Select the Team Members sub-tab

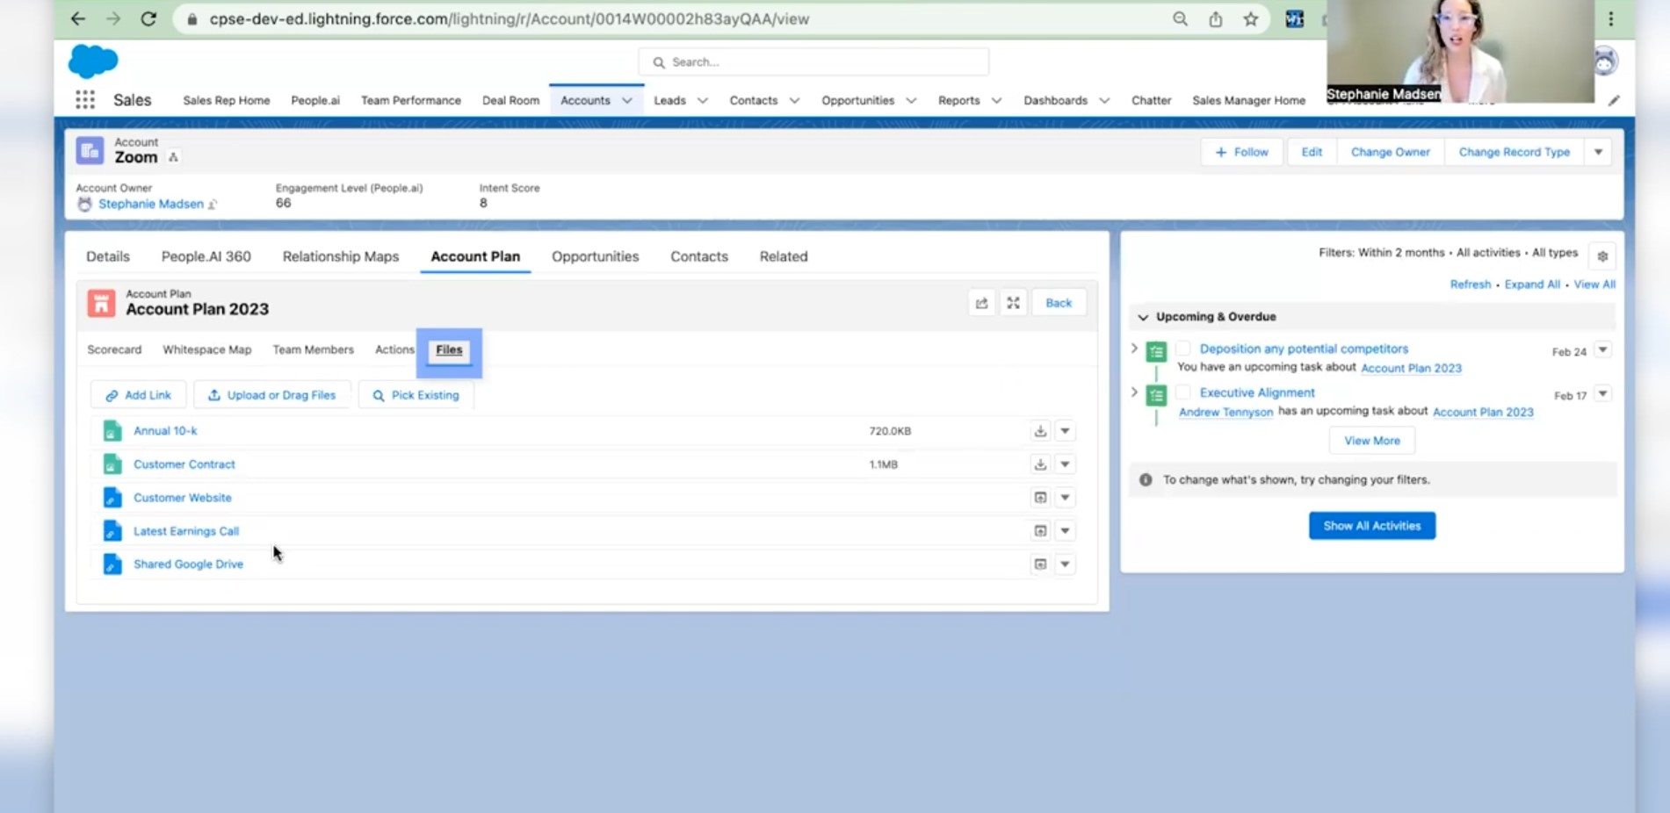click(x=314, y=349)
